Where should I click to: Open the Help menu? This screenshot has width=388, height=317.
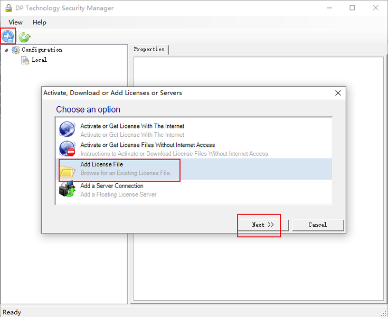[40, 22]
